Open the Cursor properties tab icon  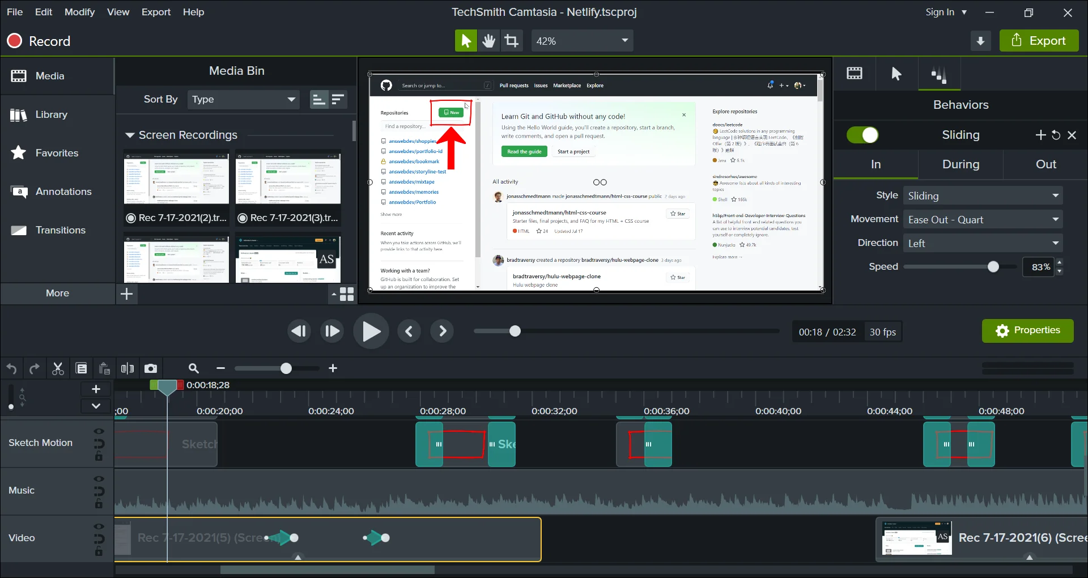pyautogui.click(x=896, y=74)
